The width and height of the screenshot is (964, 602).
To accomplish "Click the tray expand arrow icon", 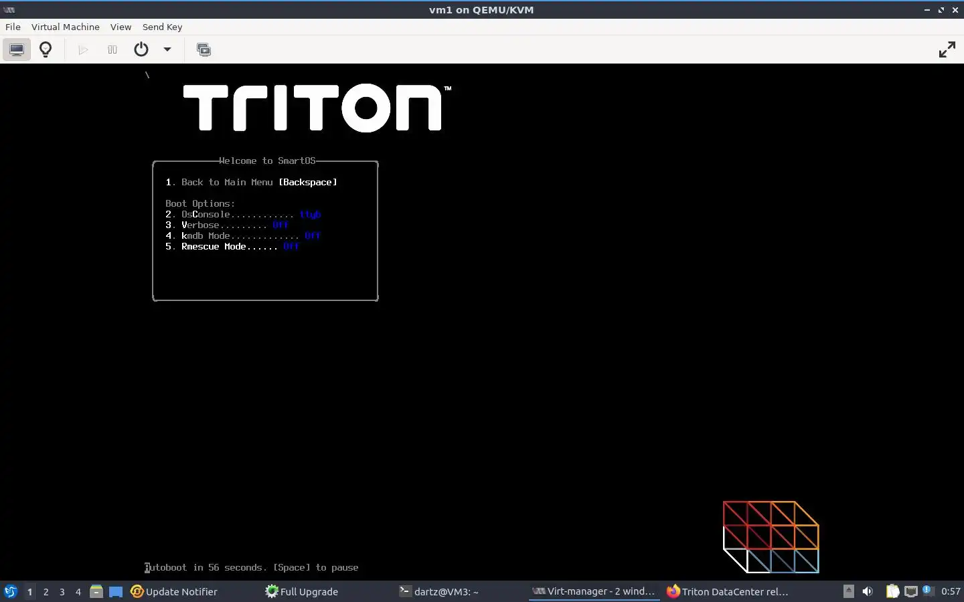I will tap(848, 591).
